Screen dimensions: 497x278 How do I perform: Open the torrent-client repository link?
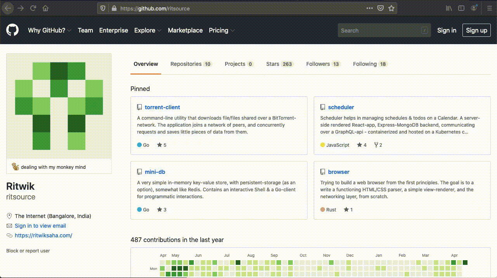coord(162,107)
